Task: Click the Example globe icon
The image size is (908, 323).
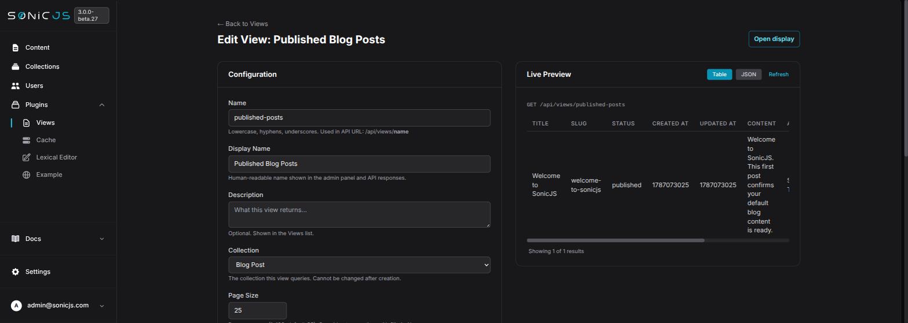Action: 26,175
